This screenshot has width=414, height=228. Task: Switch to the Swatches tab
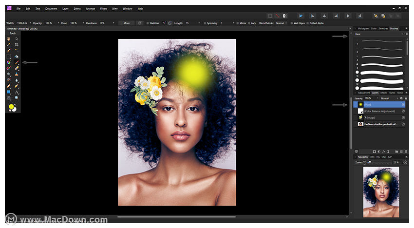coord(383,29)
